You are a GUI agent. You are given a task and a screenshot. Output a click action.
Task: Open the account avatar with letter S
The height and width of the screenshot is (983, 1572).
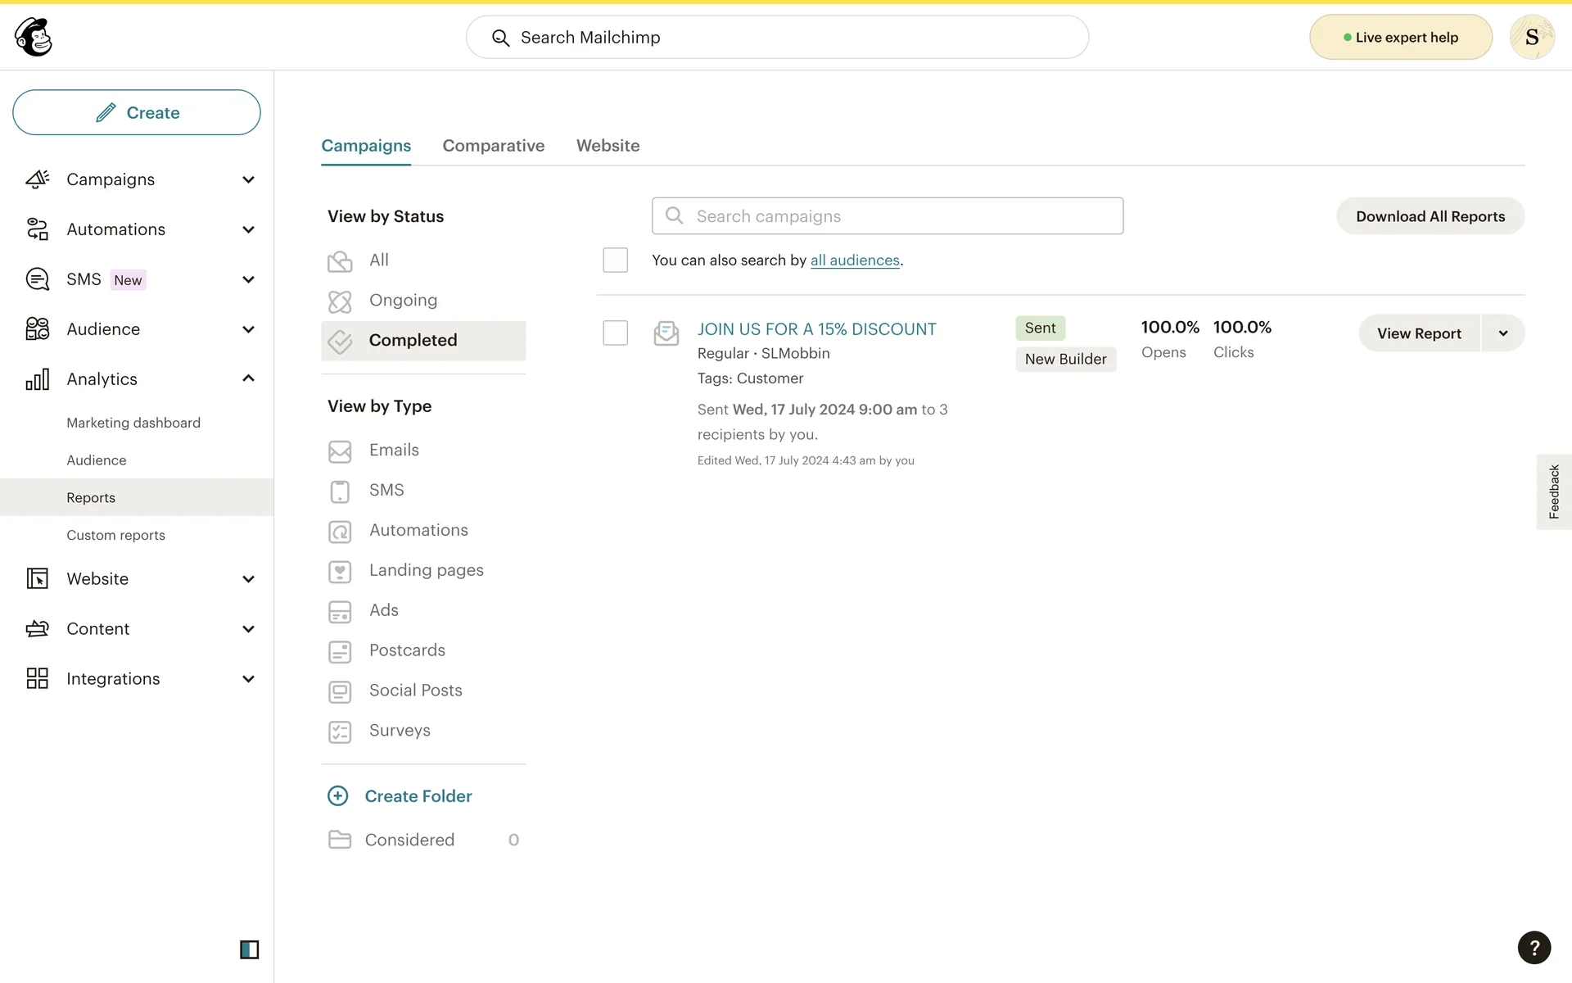1531,37
